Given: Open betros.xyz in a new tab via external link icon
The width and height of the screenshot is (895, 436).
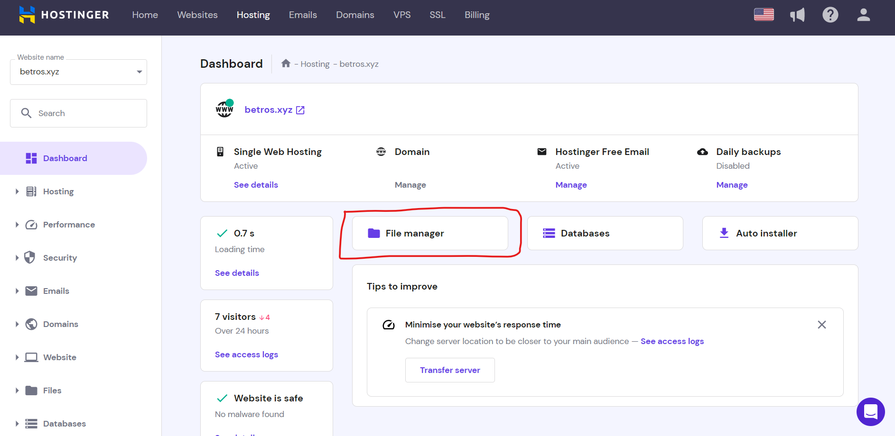Looking at the screenshot, I should 300,109.
